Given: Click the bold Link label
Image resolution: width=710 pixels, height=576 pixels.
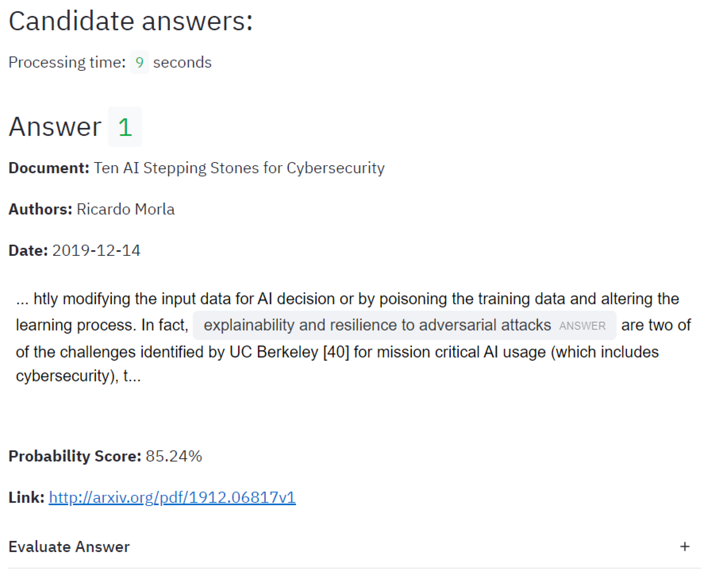Looking at the screenshot, I should coord(26,497).
